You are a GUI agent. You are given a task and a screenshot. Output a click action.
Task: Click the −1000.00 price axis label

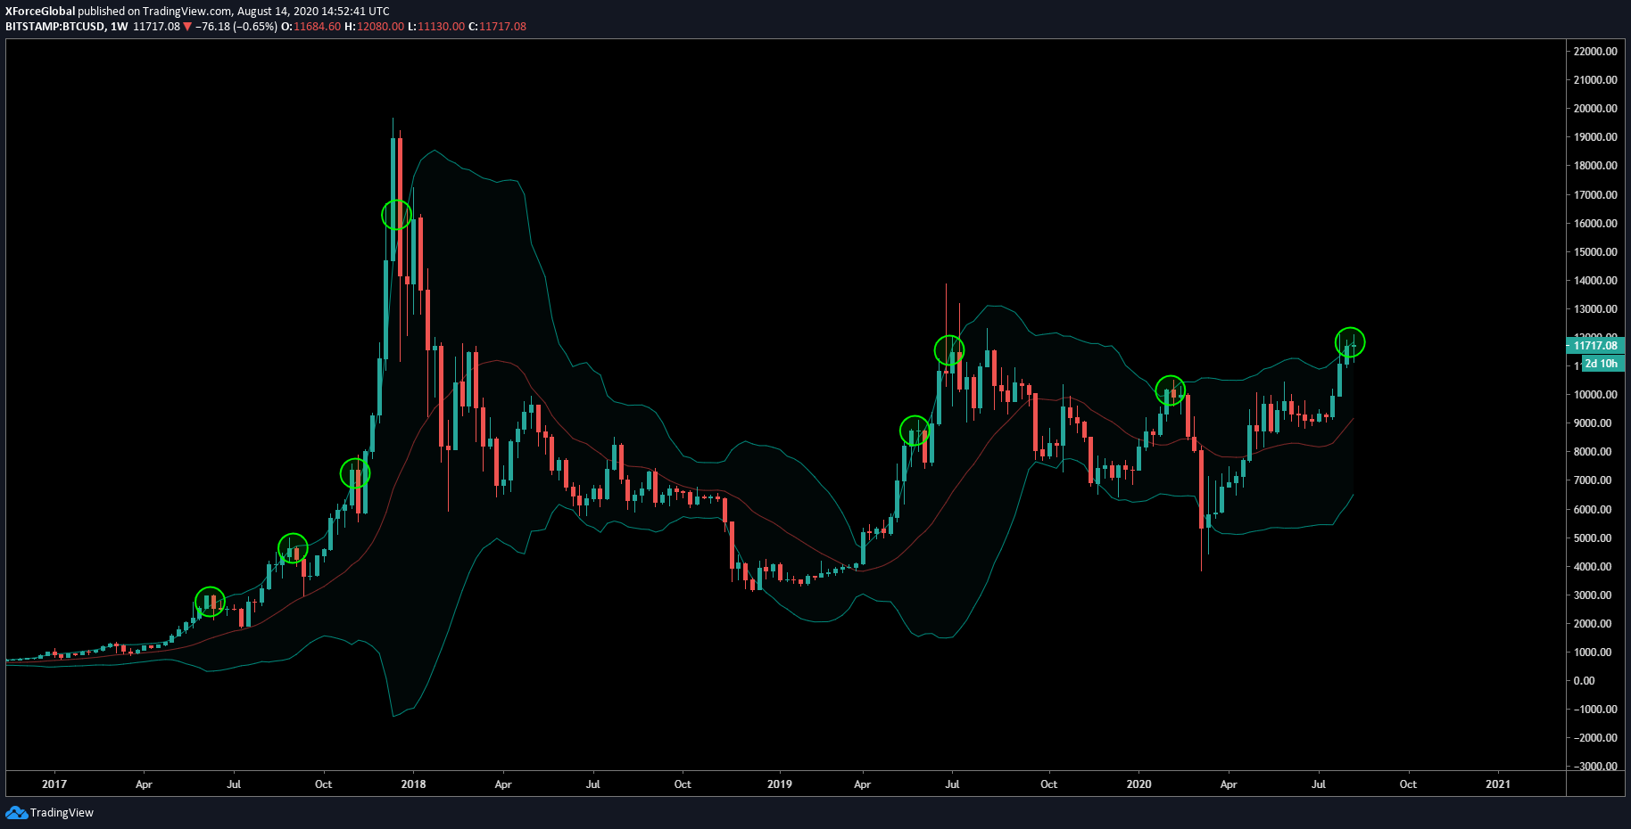(1595, 709)
